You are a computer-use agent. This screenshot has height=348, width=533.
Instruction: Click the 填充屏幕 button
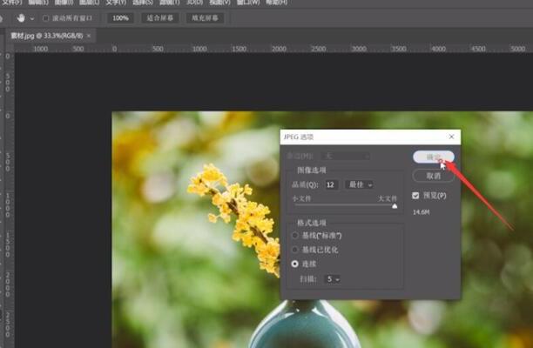205,18
